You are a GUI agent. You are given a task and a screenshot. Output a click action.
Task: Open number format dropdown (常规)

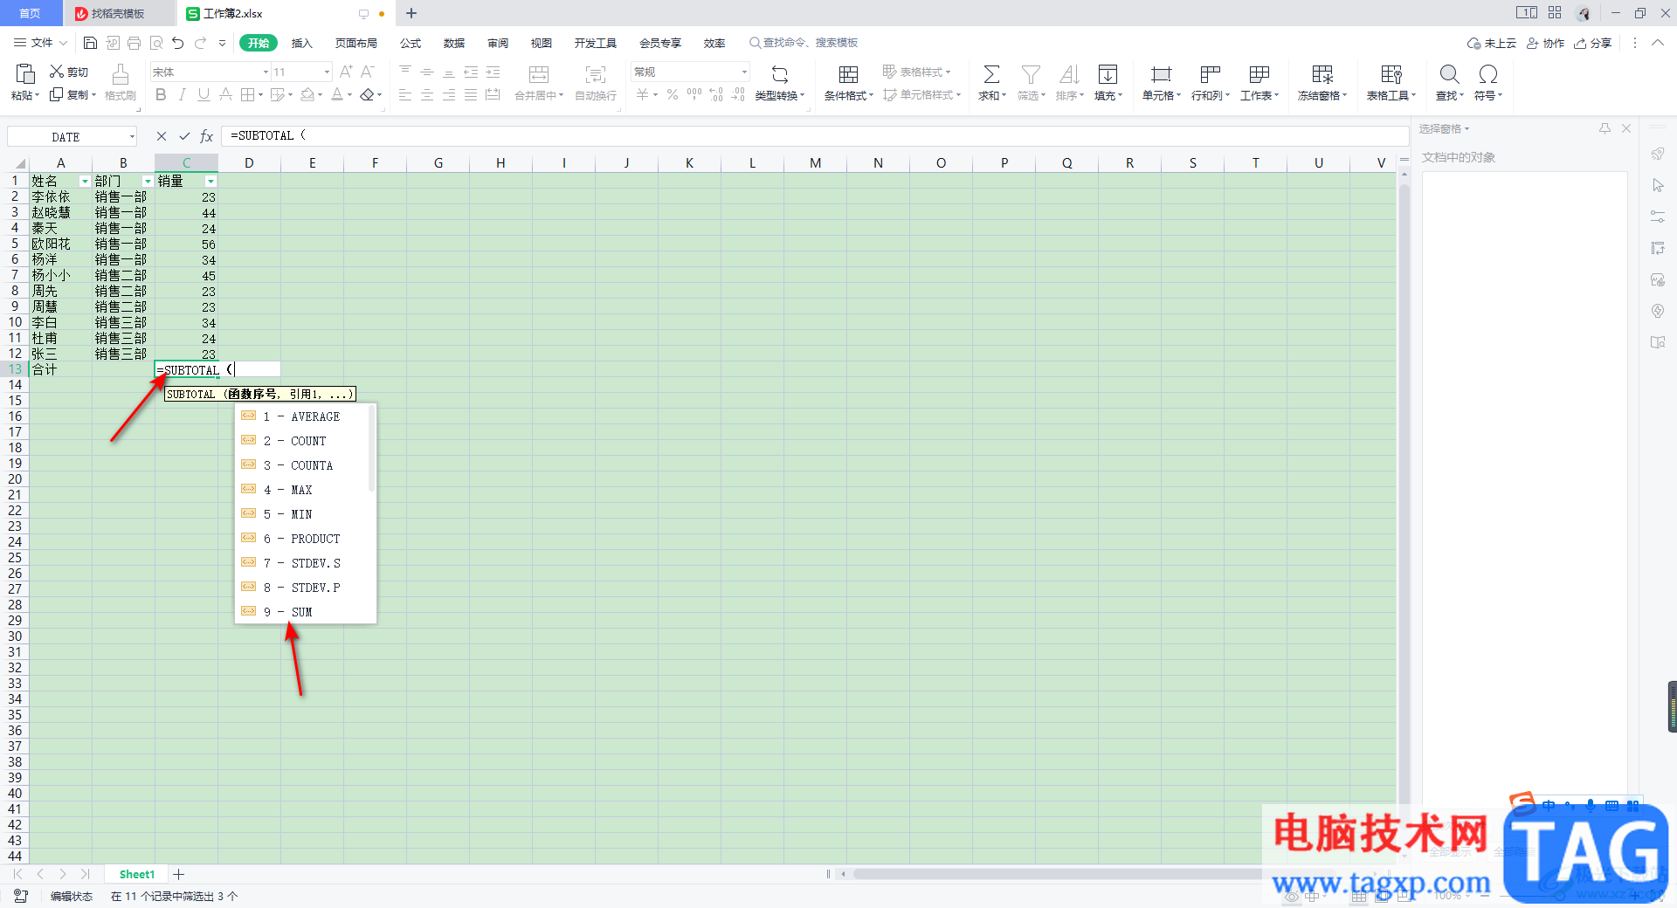(744, 72)
